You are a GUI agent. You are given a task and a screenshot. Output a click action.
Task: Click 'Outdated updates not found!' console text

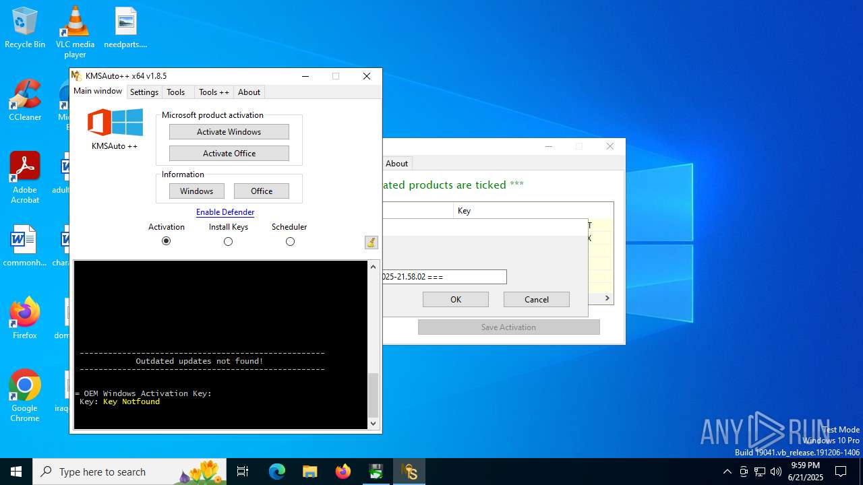click(200, 361)
